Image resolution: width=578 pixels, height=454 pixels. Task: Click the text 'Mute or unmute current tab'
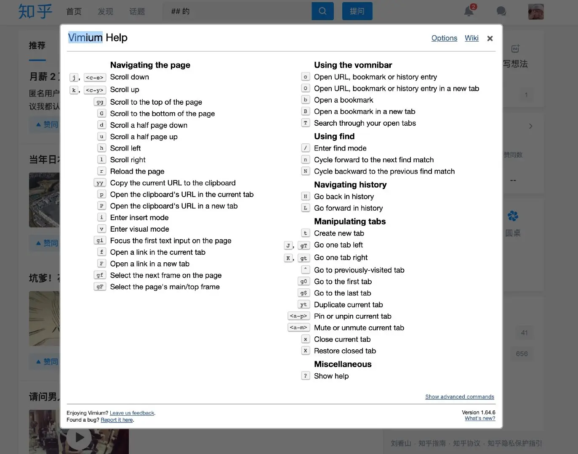359,327
